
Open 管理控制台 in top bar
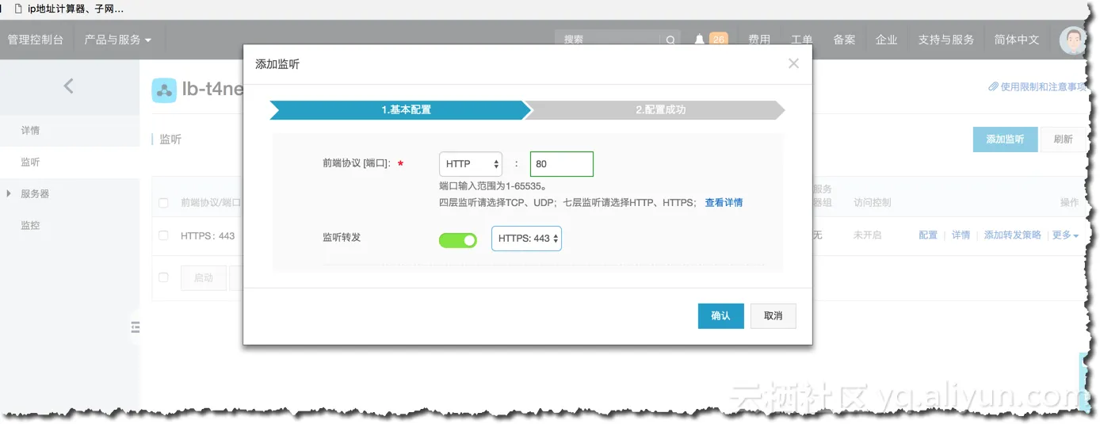(x=36, y=40)
